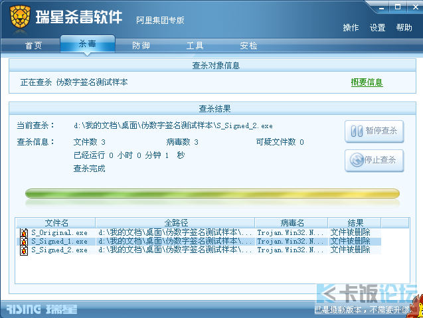The height and width of the screenshot is (318, 423).
Task: Click 文件被删除 result for S_Original.exe
Action: click(350, 232)
